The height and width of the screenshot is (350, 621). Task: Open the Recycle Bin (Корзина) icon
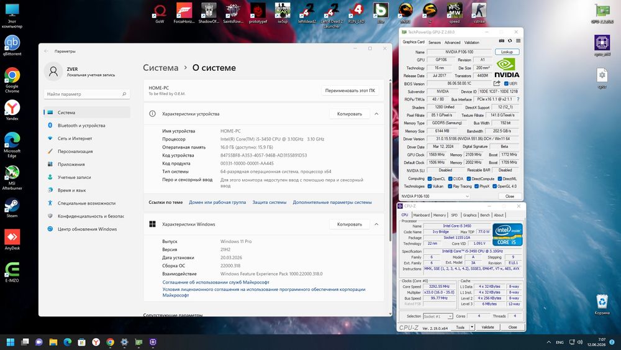[x=602, y=305]
